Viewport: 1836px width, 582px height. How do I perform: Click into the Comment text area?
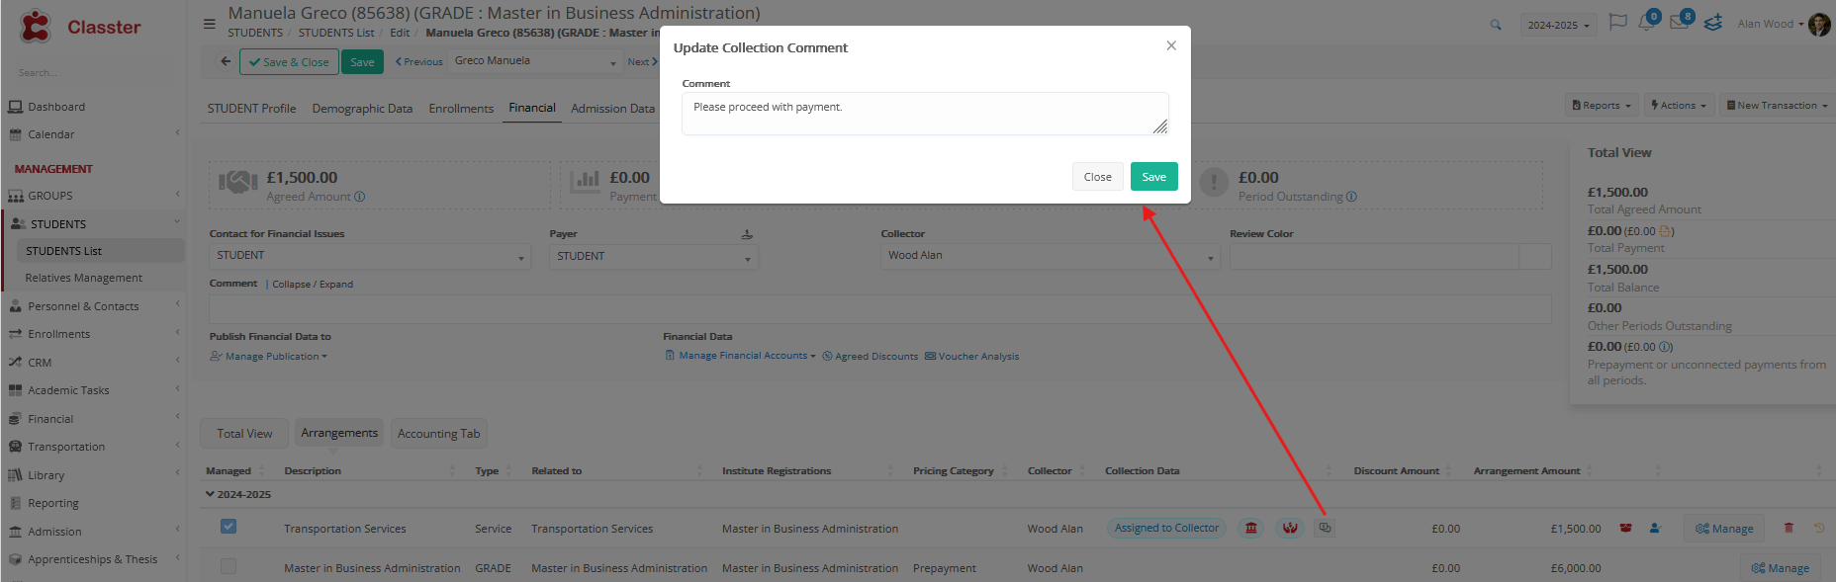924,114
